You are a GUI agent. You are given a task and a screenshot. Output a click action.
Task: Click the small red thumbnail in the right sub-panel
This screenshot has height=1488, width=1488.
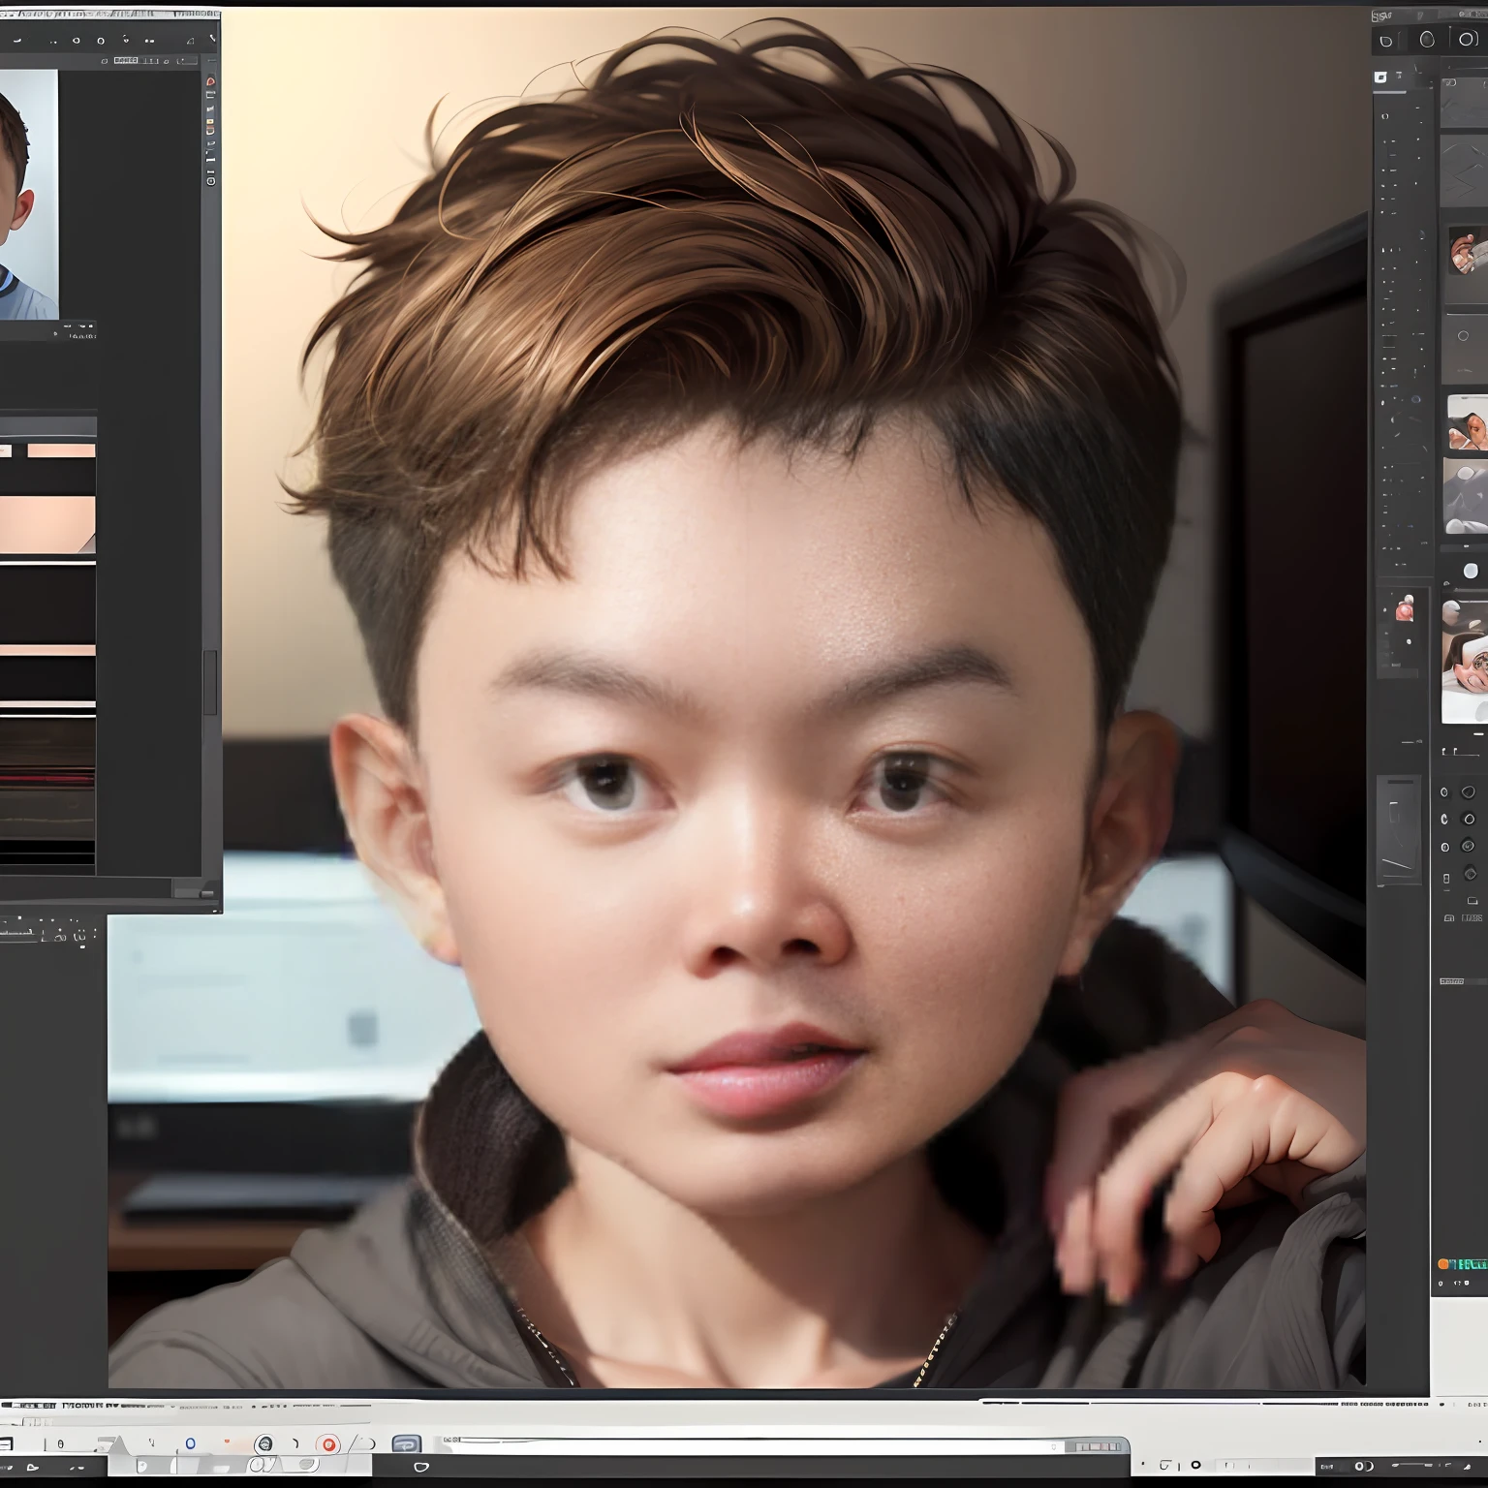[1404, 610]
